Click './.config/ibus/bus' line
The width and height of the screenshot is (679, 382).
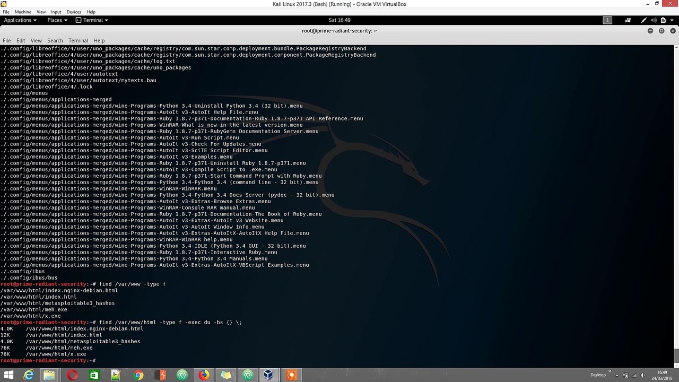(29, 277)
